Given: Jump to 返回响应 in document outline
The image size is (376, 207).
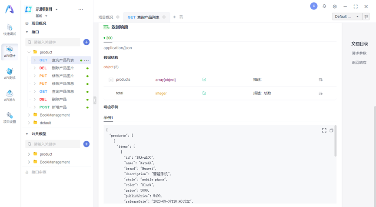Looking at the screenshot, I should coord(359,63).
